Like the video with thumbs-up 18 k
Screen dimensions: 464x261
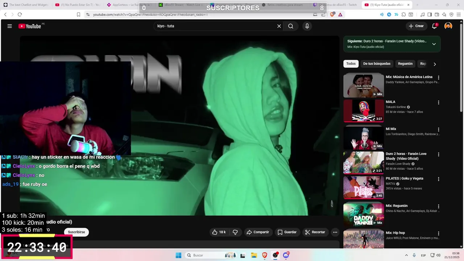[x=219, y=232]
